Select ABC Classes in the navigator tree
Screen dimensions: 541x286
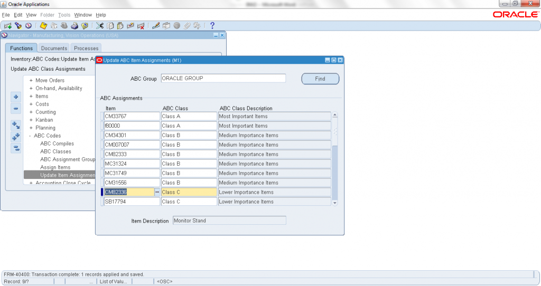point(55,151)
